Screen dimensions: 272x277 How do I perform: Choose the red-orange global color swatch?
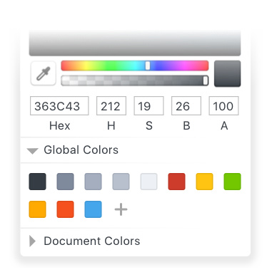point(65,209)
